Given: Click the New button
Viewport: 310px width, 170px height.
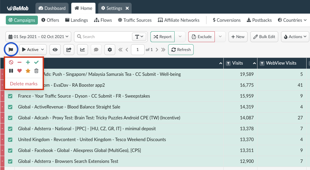Looking at the screenshot, I should click(238, 37).
